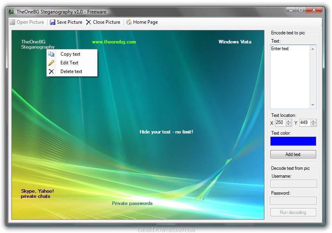Choose Delete text from the context menu
This screenshot has width=332, height=233.
(72, 71)
